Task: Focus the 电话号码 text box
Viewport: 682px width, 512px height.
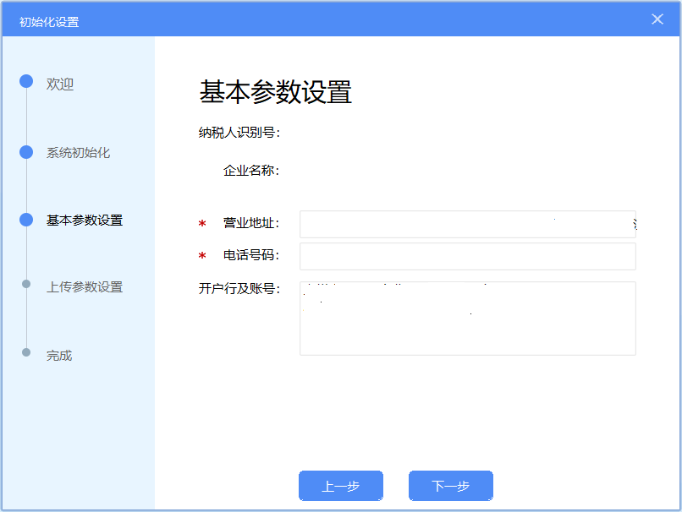Action: pyautogui.click(x=467, y=256)
